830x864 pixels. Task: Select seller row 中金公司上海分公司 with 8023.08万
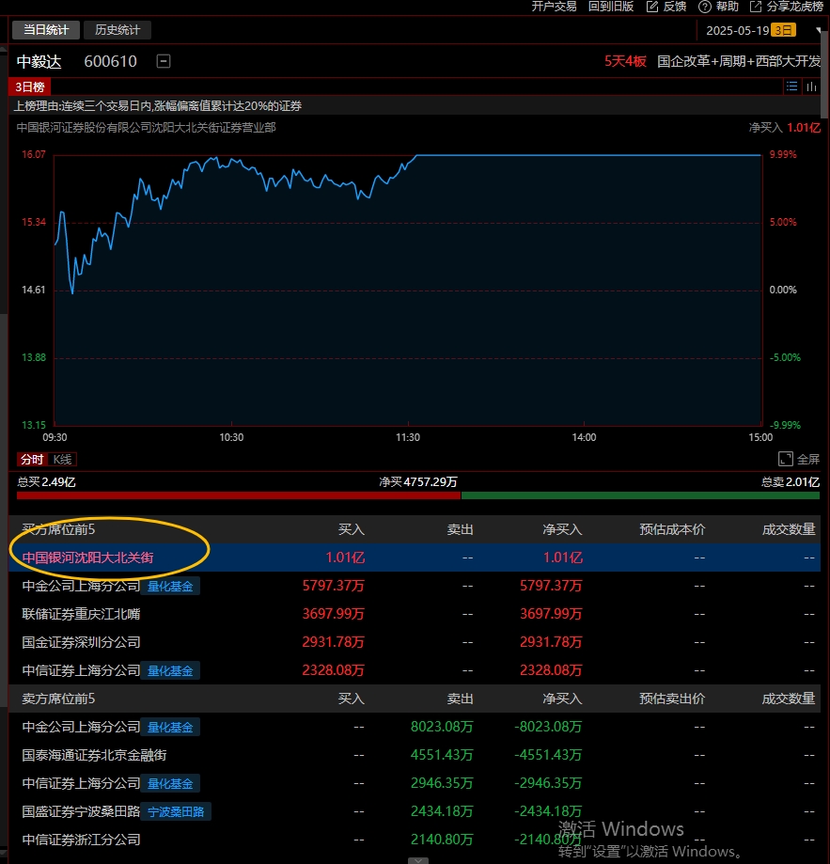(415, 727)
